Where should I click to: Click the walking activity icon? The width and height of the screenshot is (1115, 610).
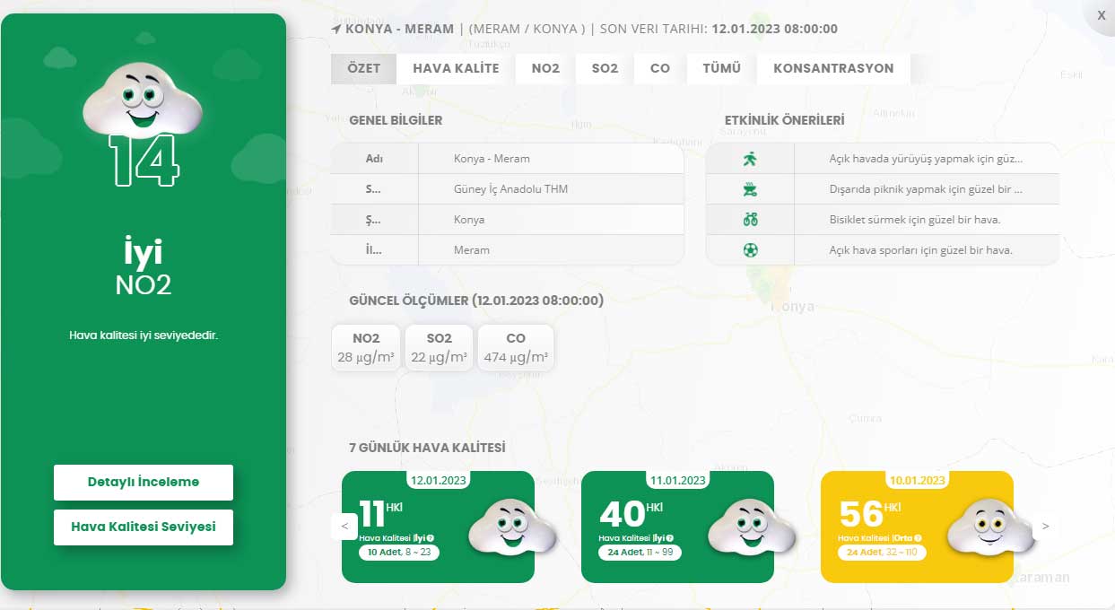(x=750, y=159)
